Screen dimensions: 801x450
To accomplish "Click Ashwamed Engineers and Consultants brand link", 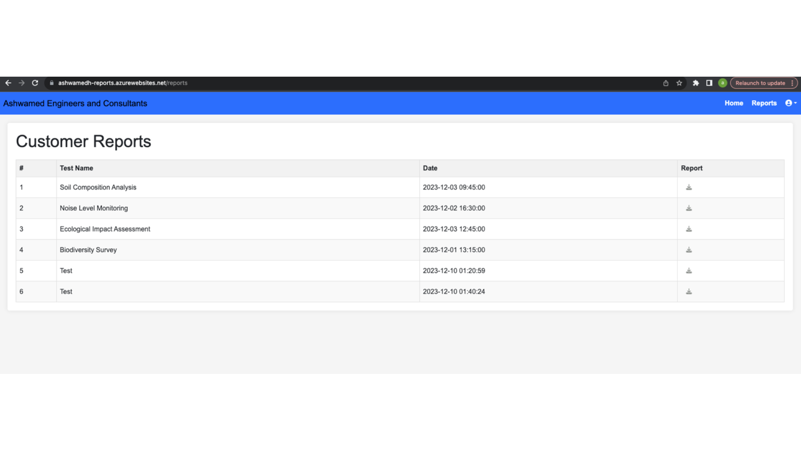I will pyautogui.click(x=75, y=103).
